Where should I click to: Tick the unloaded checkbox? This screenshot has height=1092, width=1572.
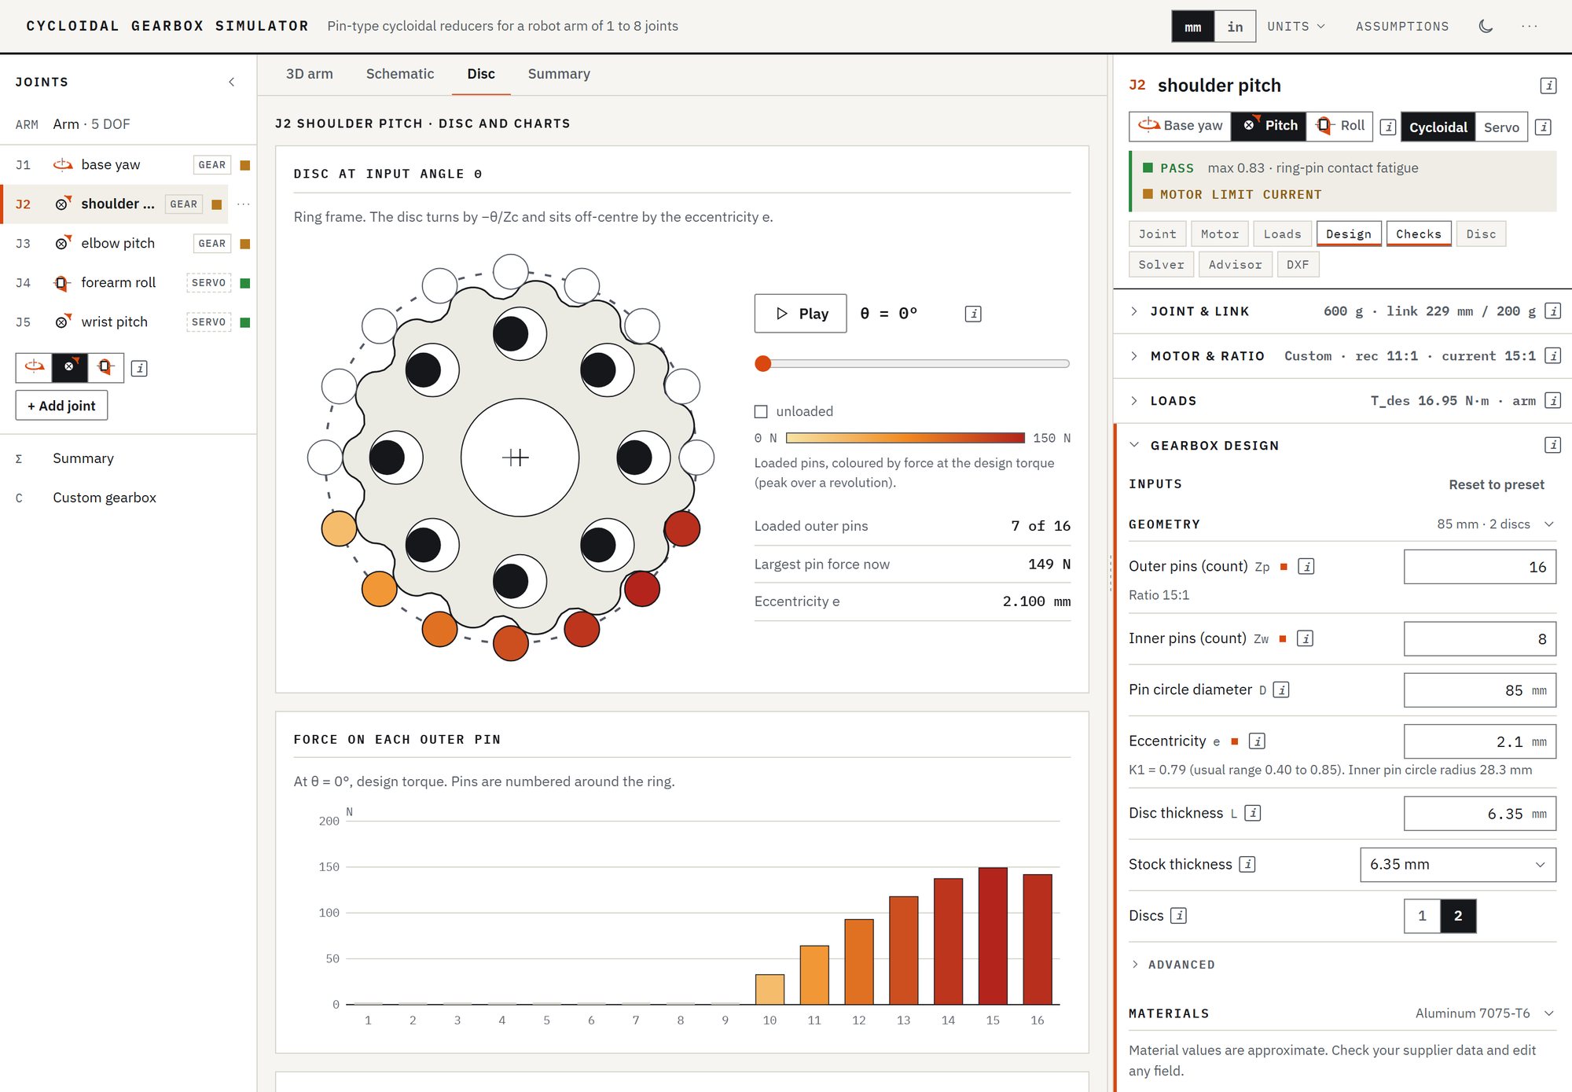[x=761, y=411]
